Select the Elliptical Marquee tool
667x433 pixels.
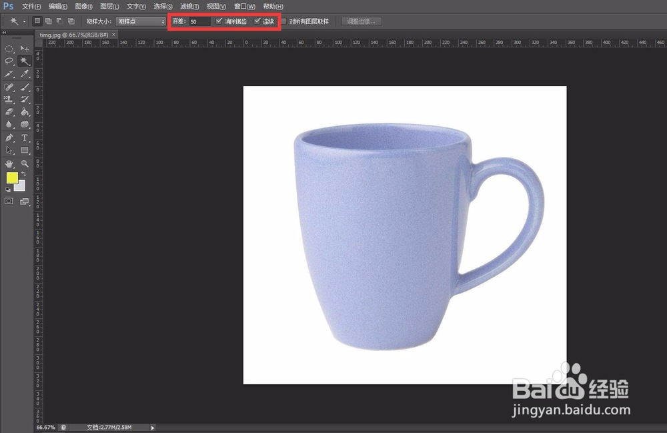pos(9,49)
